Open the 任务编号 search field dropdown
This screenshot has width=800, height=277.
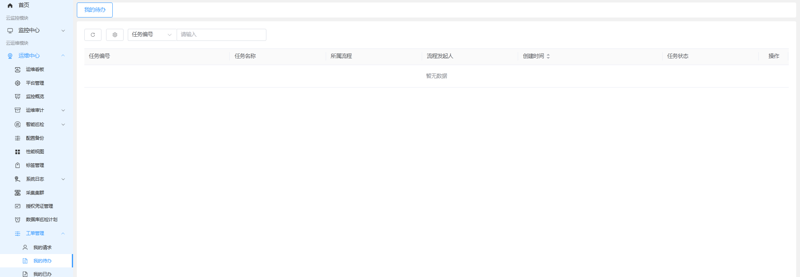coord(152,35)
